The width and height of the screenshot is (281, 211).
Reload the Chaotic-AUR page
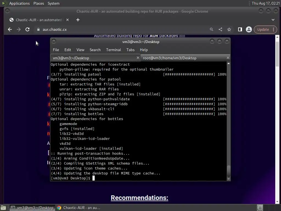tap(27, 29)
